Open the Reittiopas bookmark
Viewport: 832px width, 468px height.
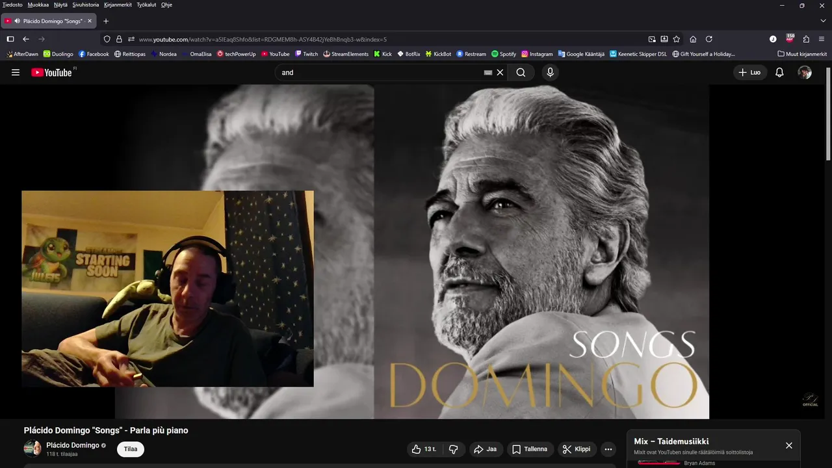130,54
